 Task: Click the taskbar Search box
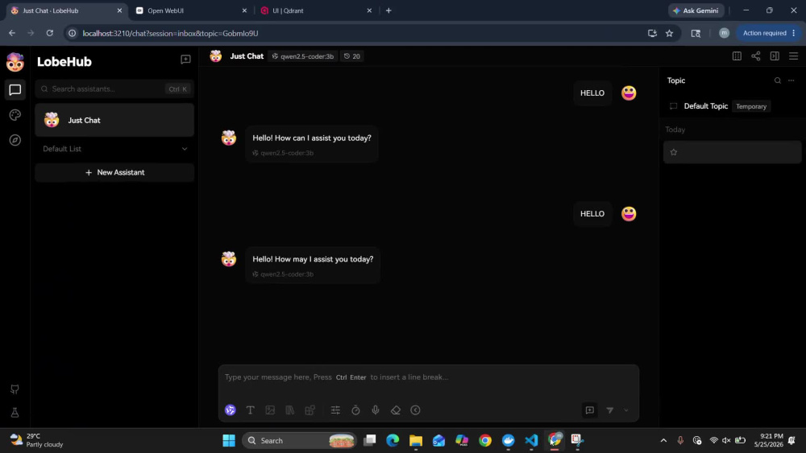[x=300, y=440]
